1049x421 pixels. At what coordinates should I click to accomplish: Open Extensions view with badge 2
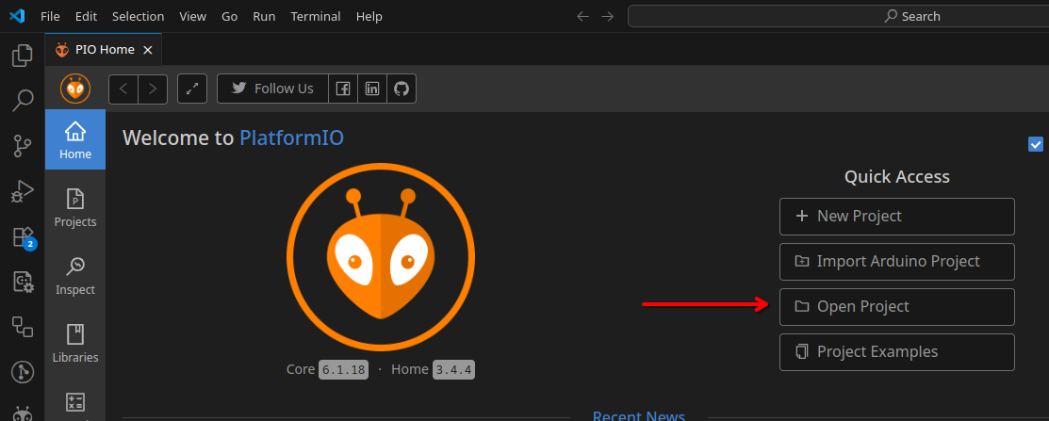(22, 236)
